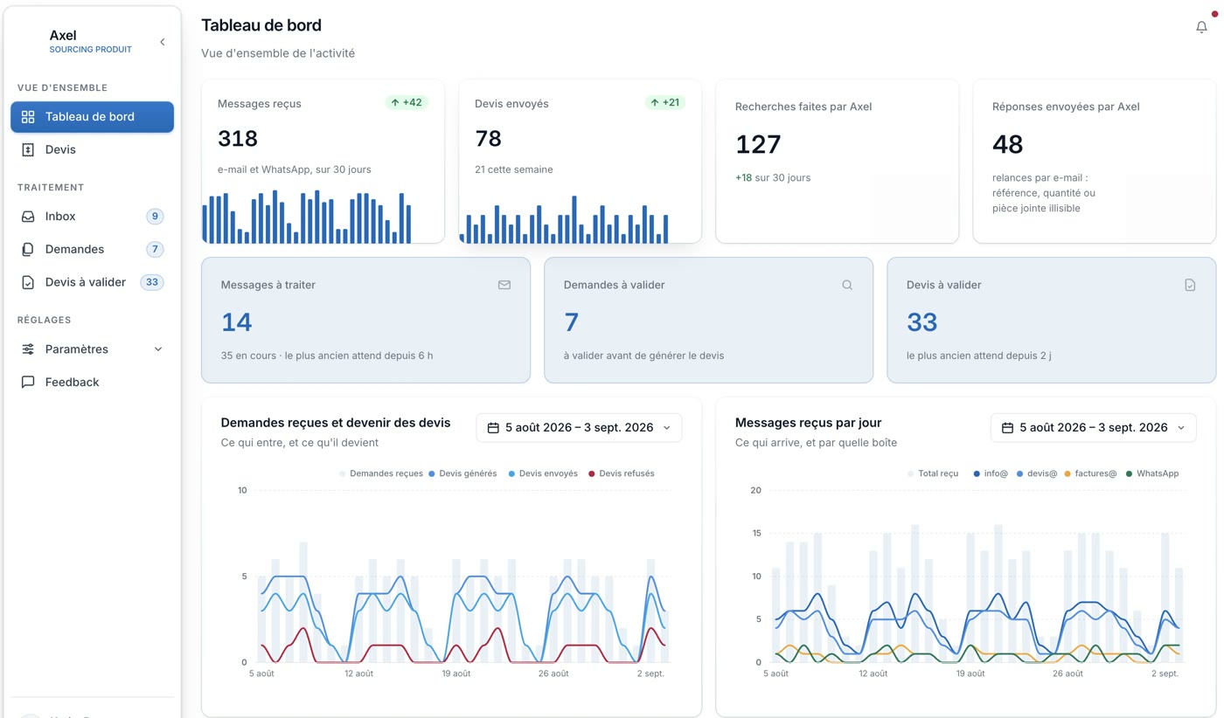The height and width of the screenshot is (718, 1224).
Task: Expand the Paramètres submenu chevron
Action: pos(158,349)
